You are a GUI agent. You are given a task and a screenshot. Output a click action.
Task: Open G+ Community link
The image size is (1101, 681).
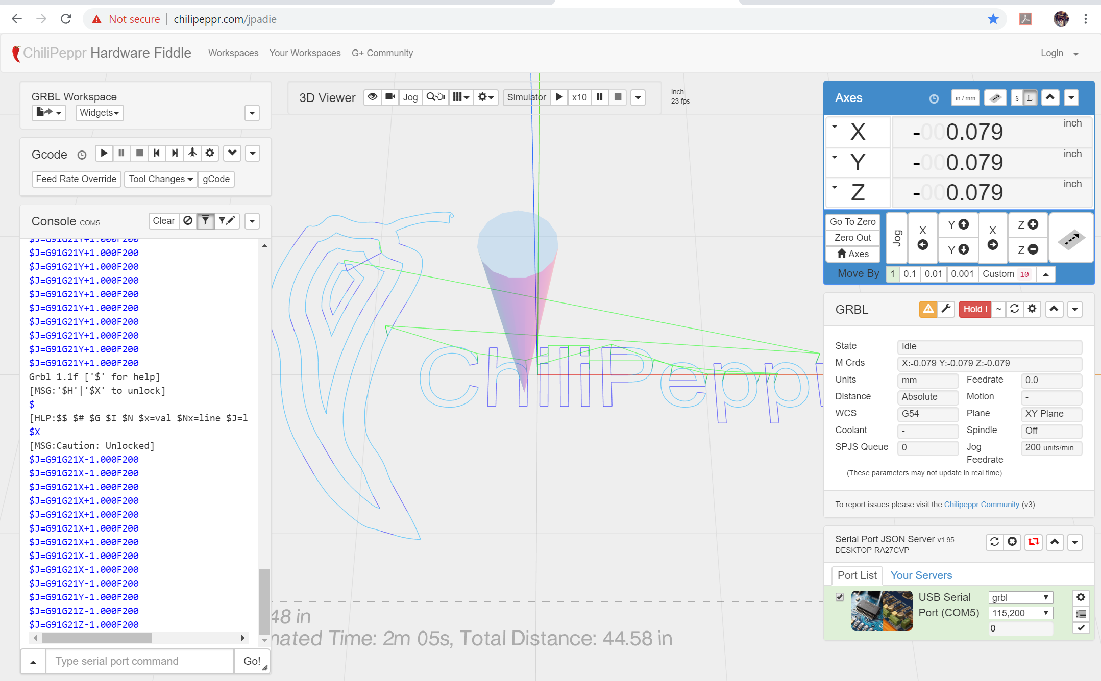(382, 53)
